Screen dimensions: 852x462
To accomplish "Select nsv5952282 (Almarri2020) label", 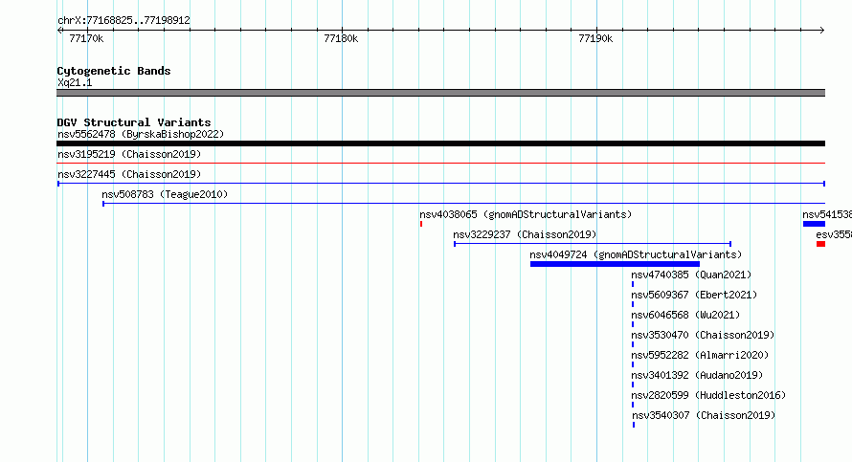I will click(700, 355).
